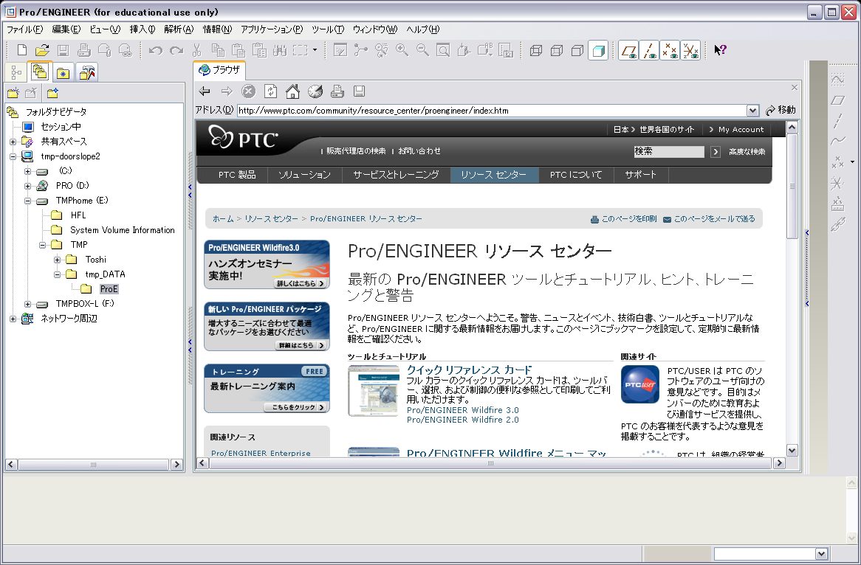The image size is (861, 565).
Task: Collapse the TMPhome (E:) drive node
Action: tap(27, 201)
